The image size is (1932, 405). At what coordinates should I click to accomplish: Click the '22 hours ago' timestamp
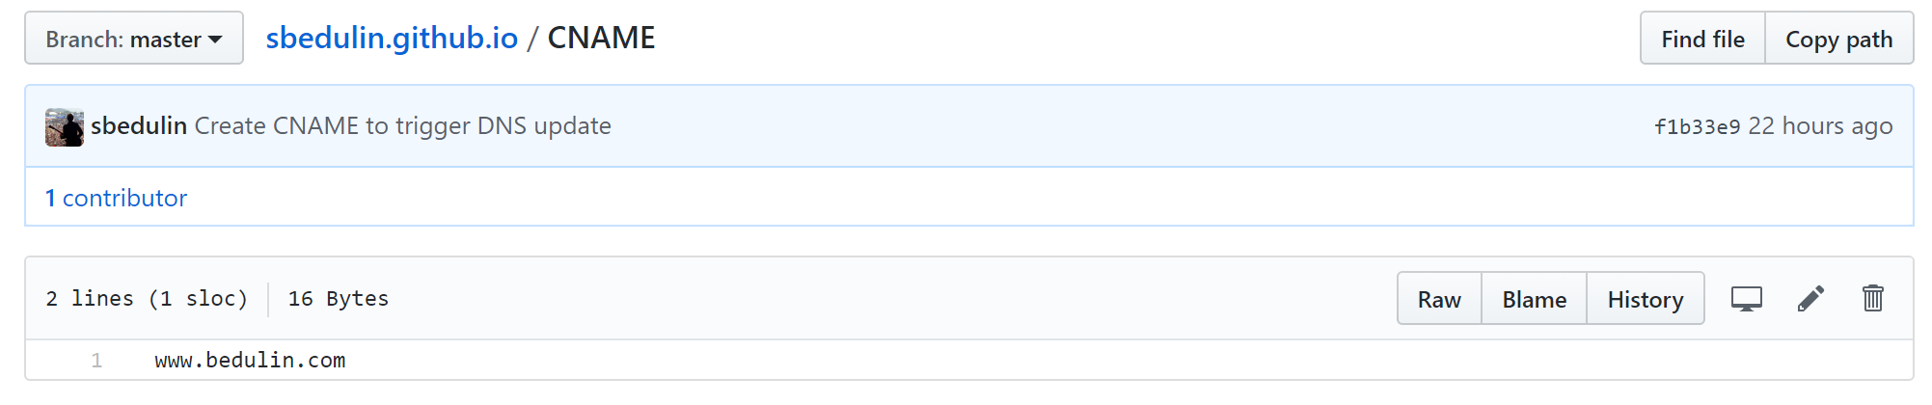click(x=1820, y=126)
